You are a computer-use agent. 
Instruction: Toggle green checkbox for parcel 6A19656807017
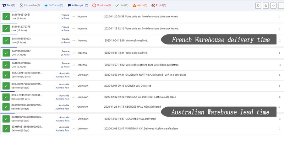tap(6, 53)
